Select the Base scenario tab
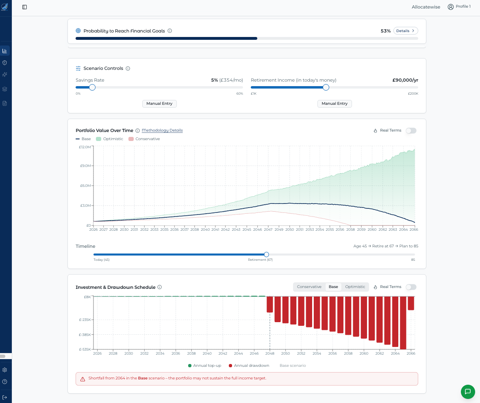480x403 pixels. tap(333, 287)
